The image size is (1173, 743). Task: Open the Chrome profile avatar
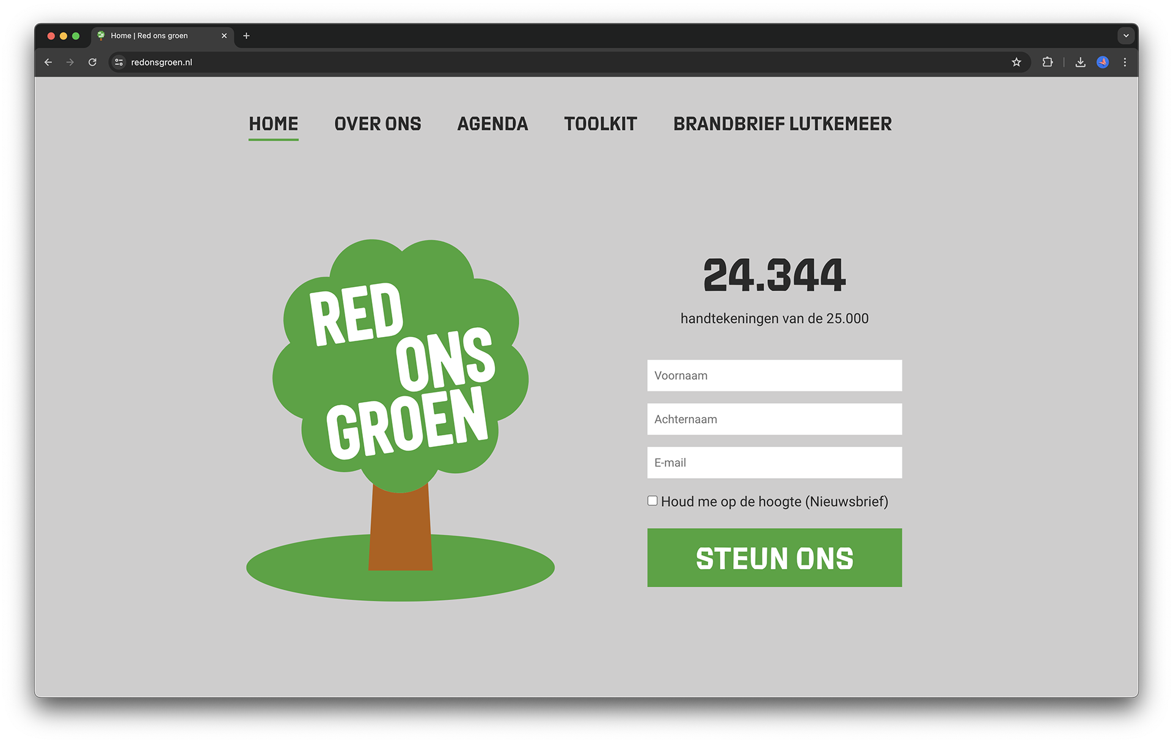coord(1103,62)
